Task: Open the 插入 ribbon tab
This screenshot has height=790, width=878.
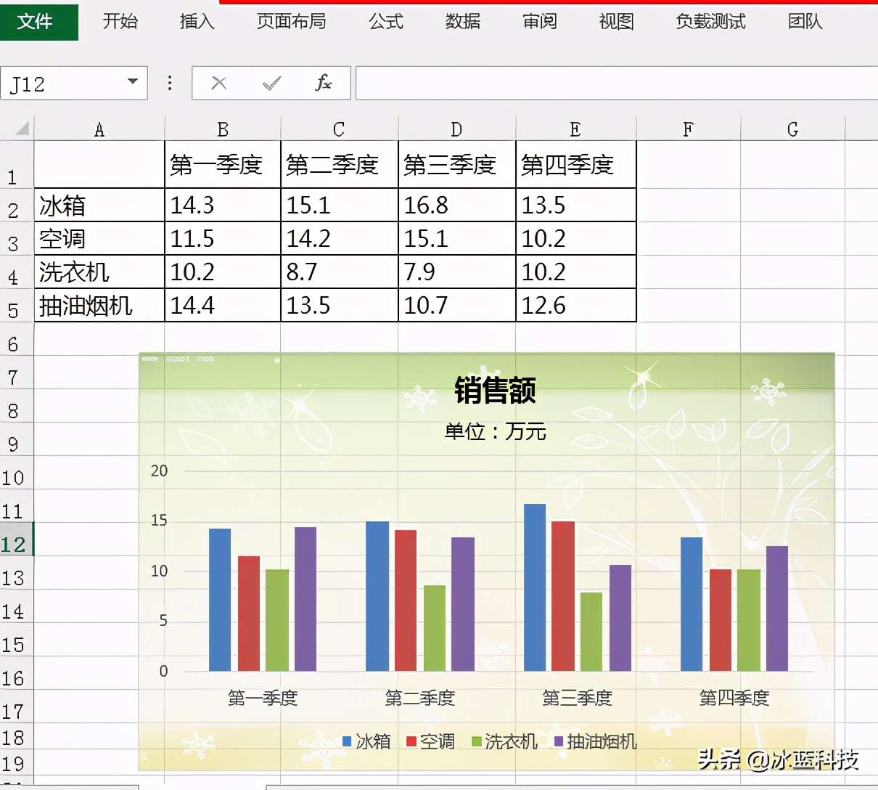Action: 197,22
